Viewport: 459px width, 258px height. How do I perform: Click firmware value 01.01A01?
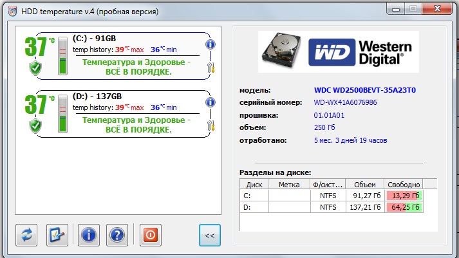pyautogui.click(x=329, y=115)
